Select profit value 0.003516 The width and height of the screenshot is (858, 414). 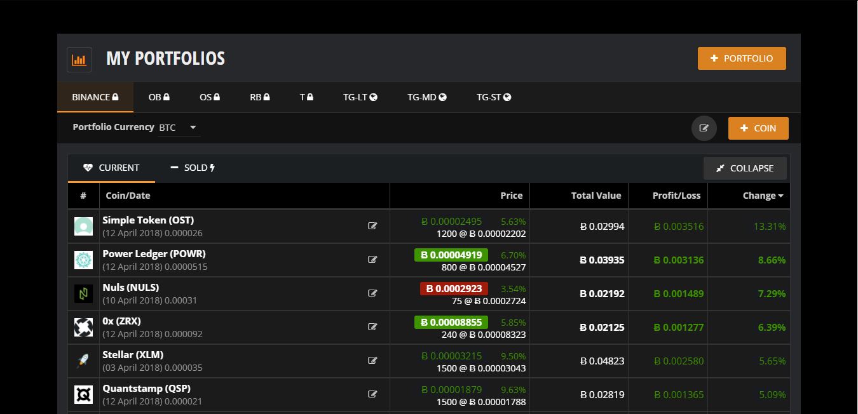coord(679,226)
